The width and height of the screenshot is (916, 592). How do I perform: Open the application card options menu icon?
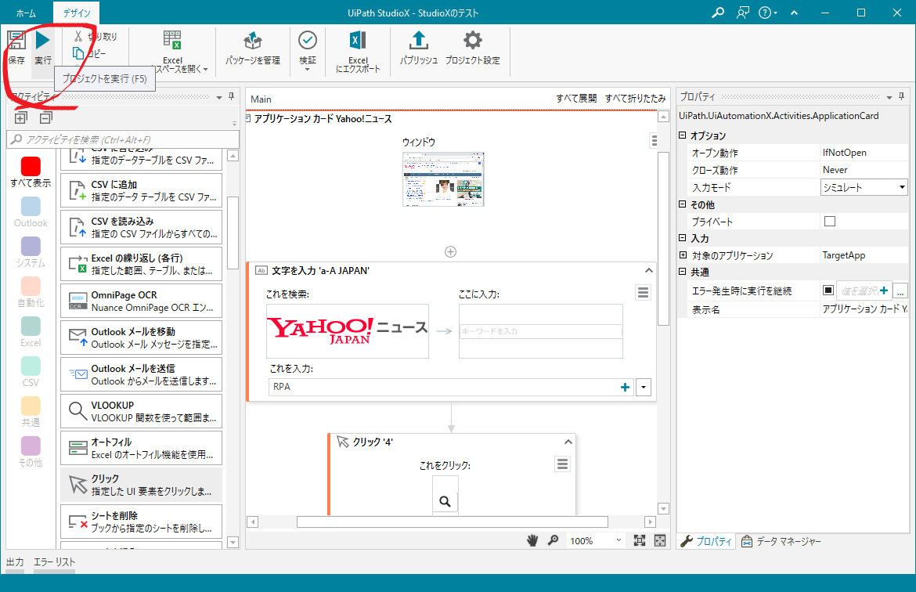[x=655, y=140]
